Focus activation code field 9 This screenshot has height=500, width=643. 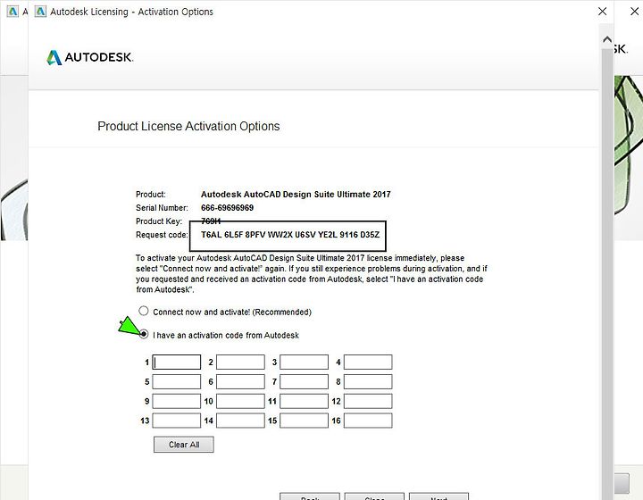(x=176, y=401)
